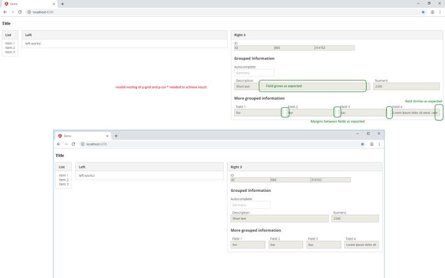445x278 pixels.
Task: Select Item 1 in lower window list
Action: click(63, 176)
